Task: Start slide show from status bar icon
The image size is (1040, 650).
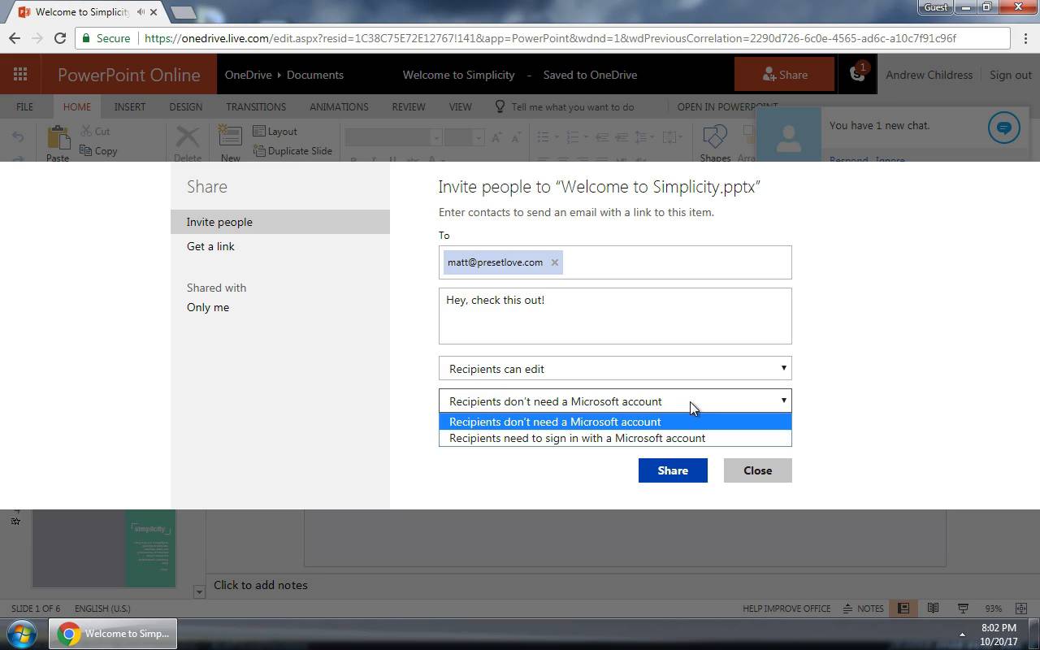Action: click(963, 608)
